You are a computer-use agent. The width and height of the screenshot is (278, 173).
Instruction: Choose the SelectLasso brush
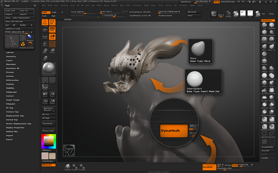(x=272, y=134)
